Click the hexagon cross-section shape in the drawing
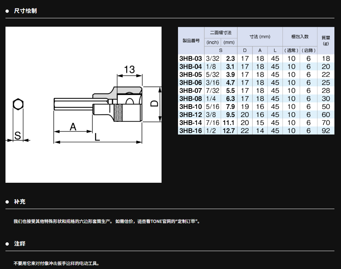Image resolution: width=341 pixels, height=269 pixels. tap(17, 105)
